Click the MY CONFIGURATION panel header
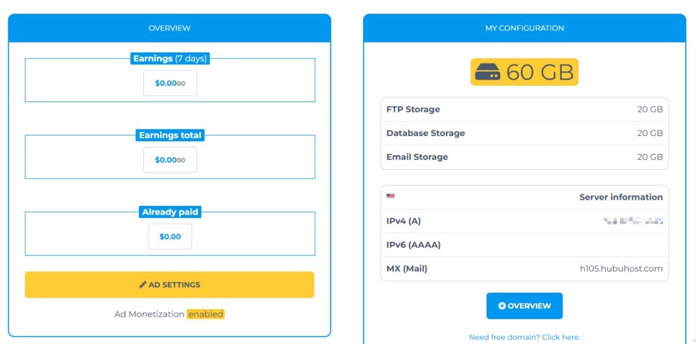The image size is (699, 344). (524, 28)
